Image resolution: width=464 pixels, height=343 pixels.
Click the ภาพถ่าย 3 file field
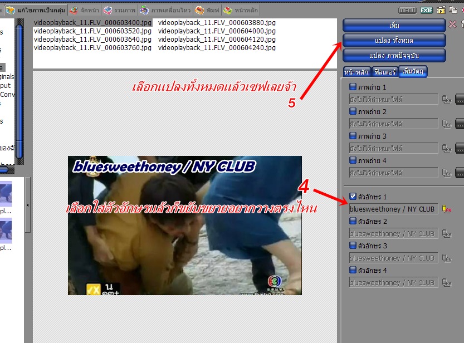393,149
